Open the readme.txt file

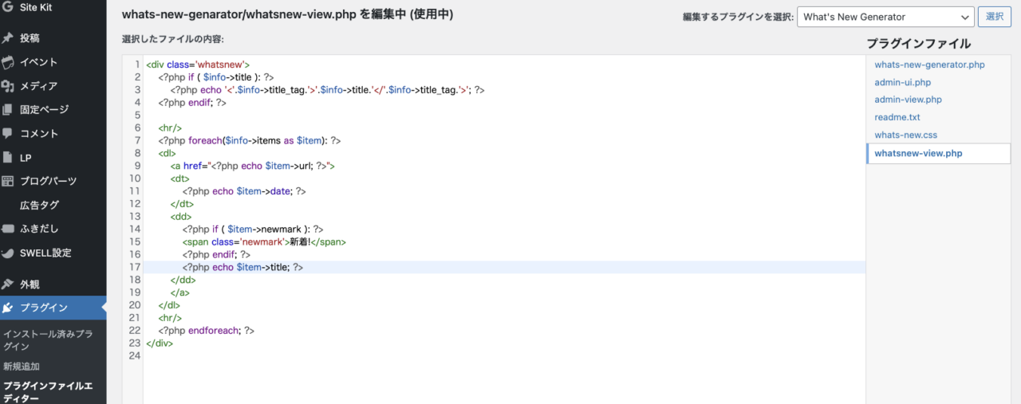pyautogui.click(x=897, y=117)
